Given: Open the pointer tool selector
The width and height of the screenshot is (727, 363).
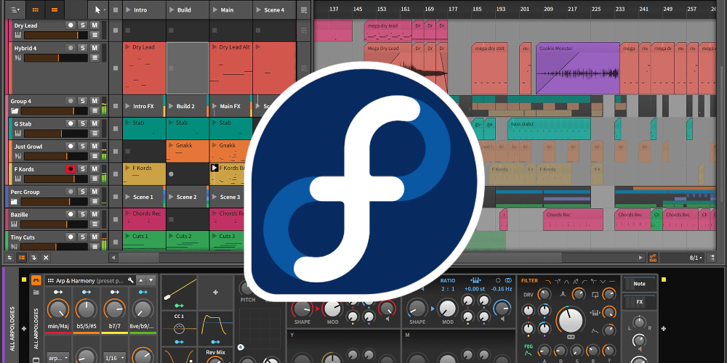Looking at the screenshot, I should 98,9.
